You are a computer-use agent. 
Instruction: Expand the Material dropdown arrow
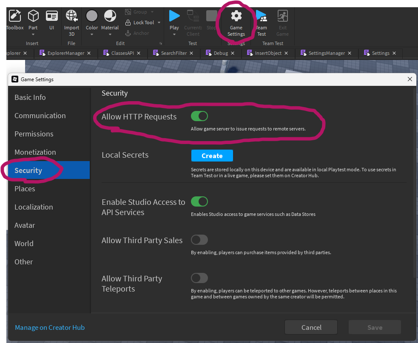[110, 34]
